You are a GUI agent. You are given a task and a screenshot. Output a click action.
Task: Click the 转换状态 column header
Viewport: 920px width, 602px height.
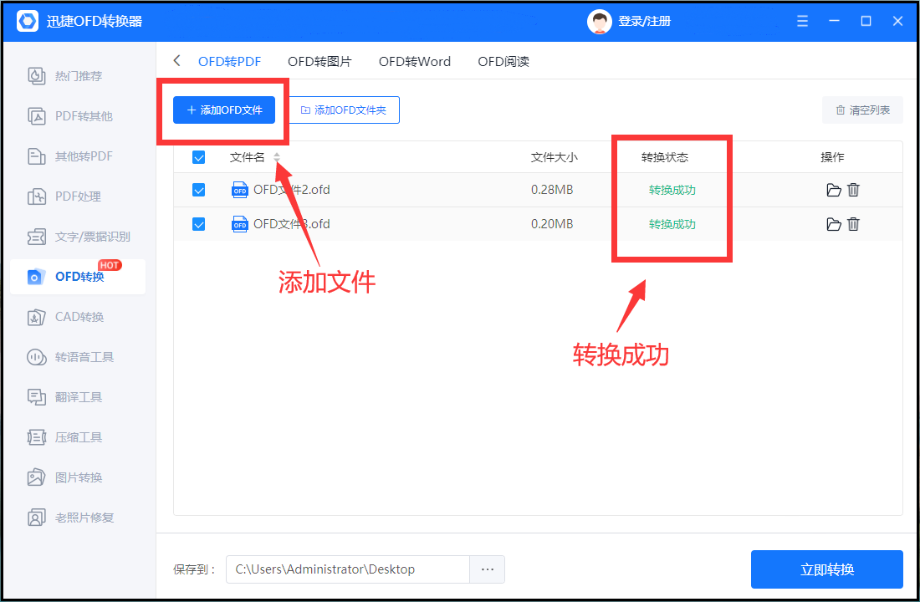[665, 157]
